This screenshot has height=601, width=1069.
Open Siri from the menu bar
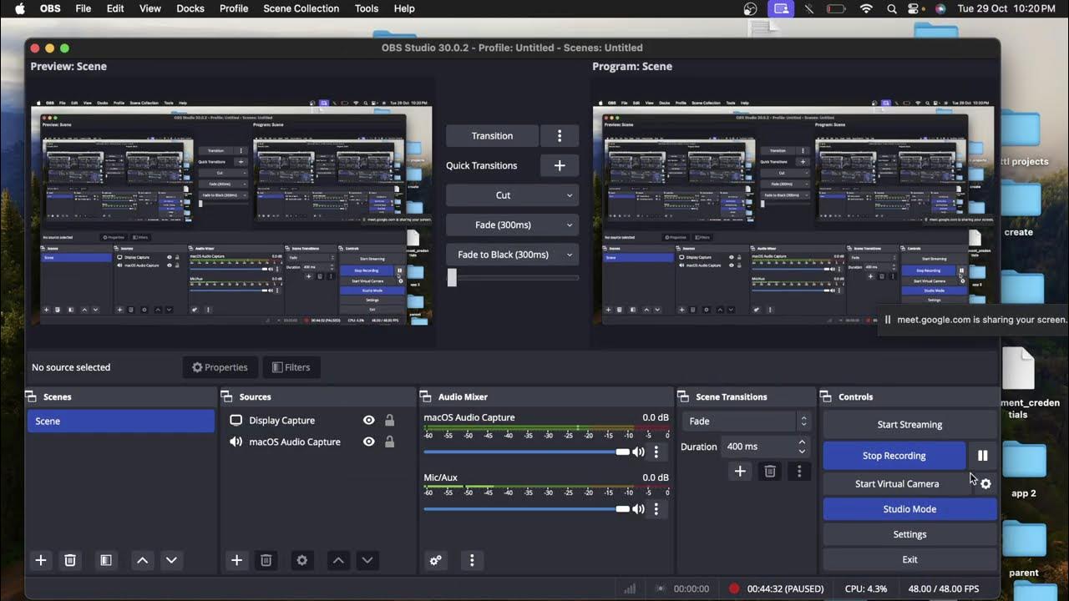(940, 8)
